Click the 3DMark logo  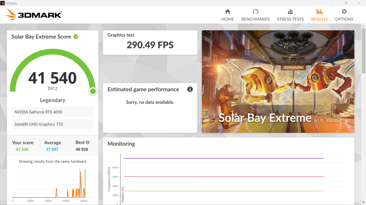pos(33,14)
